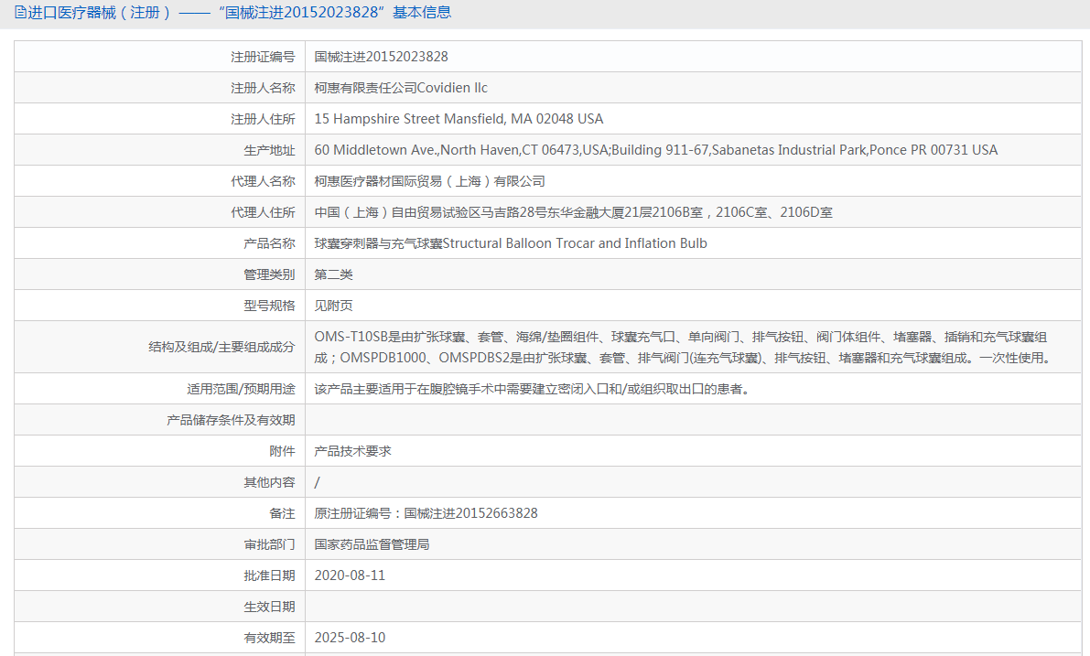Click the 批准日期 label

(269, 576)
